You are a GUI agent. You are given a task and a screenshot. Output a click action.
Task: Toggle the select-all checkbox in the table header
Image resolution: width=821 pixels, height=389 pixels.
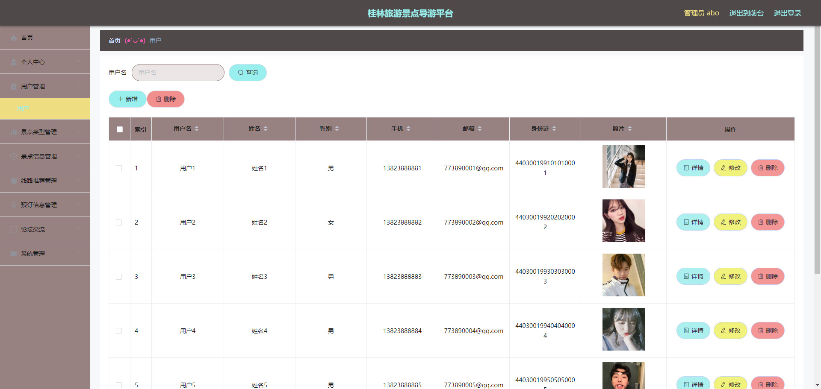point(120,129)
